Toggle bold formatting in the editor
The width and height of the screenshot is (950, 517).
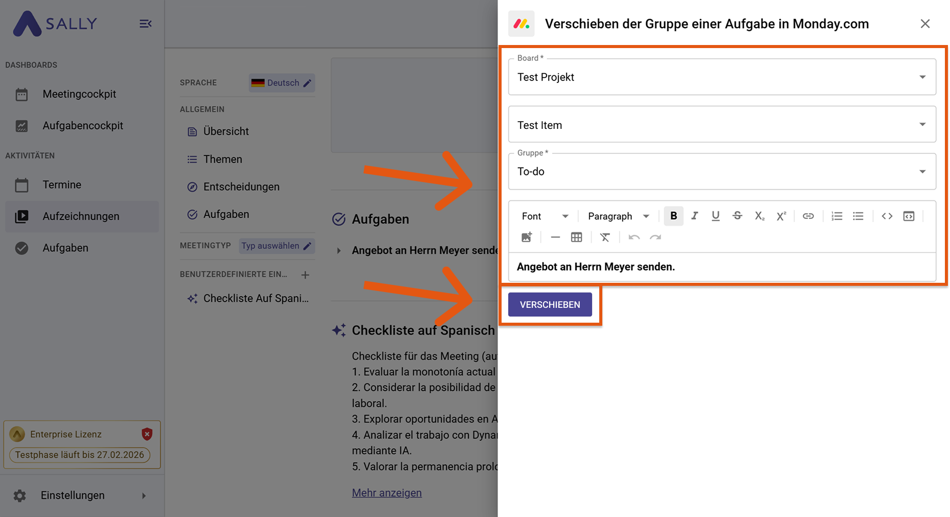[673, 216]
